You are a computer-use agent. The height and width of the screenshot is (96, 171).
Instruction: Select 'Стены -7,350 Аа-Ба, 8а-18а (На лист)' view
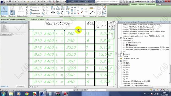(136, 34)
